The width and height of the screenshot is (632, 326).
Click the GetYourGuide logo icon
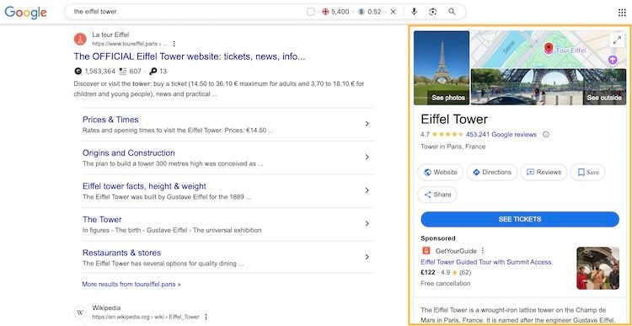tap(426, 251)
